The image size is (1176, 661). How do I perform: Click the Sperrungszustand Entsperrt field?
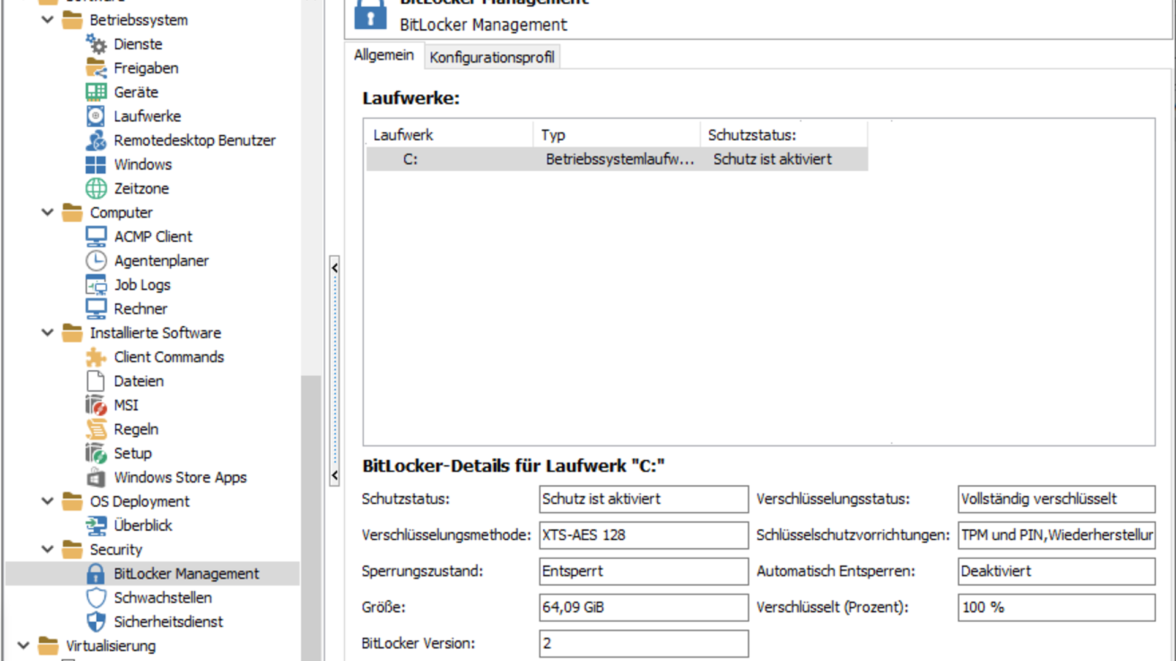pyautogui.click(x=644, y=571)
